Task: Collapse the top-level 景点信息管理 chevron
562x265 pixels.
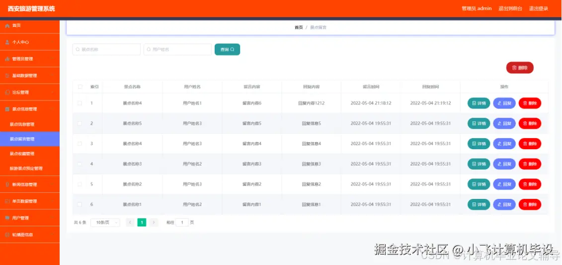Action: pyautogui.click(x=52, y=109)
